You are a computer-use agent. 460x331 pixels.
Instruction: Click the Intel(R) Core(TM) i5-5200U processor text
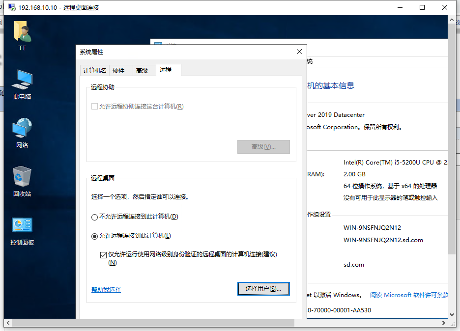(x=395, y=162)
